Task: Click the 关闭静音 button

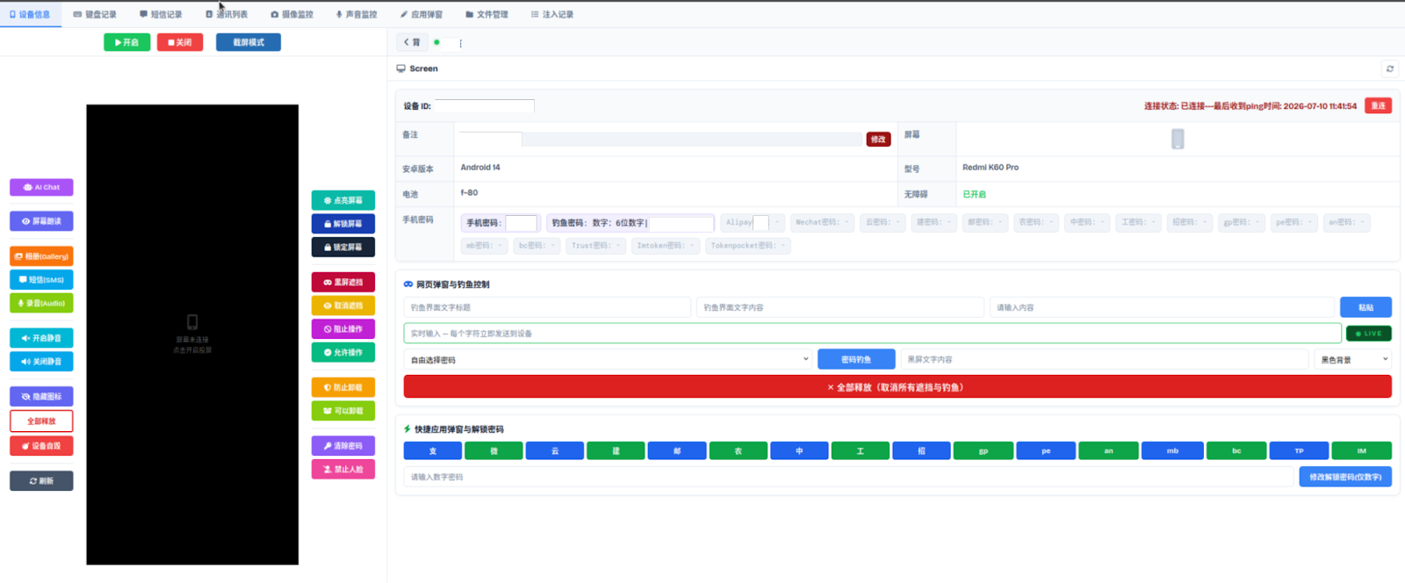Action: [41, 362]
